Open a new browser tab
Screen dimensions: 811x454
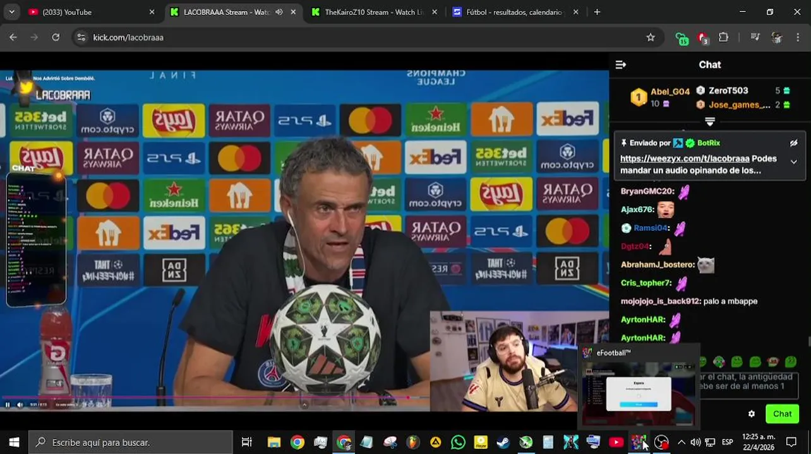(597, 12)
